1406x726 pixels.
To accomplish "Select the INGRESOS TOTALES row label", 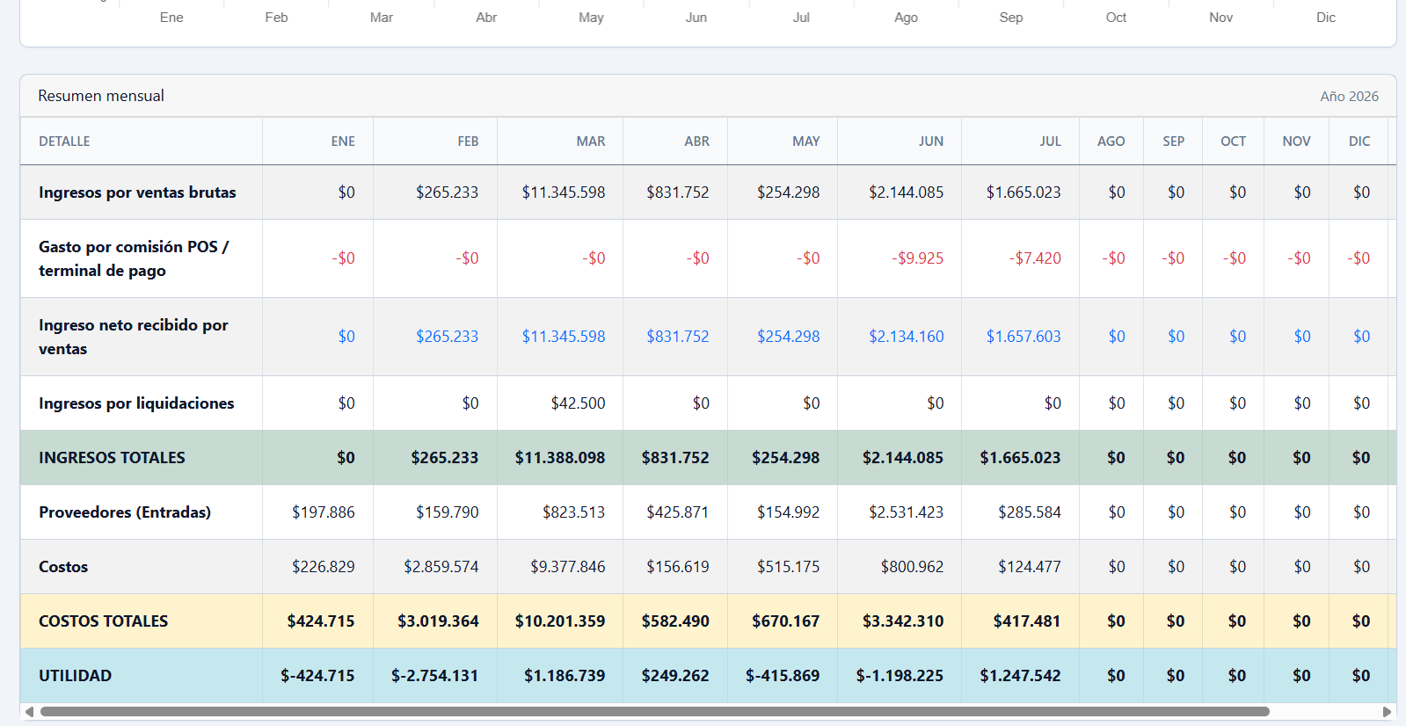I will click(112, 458).
